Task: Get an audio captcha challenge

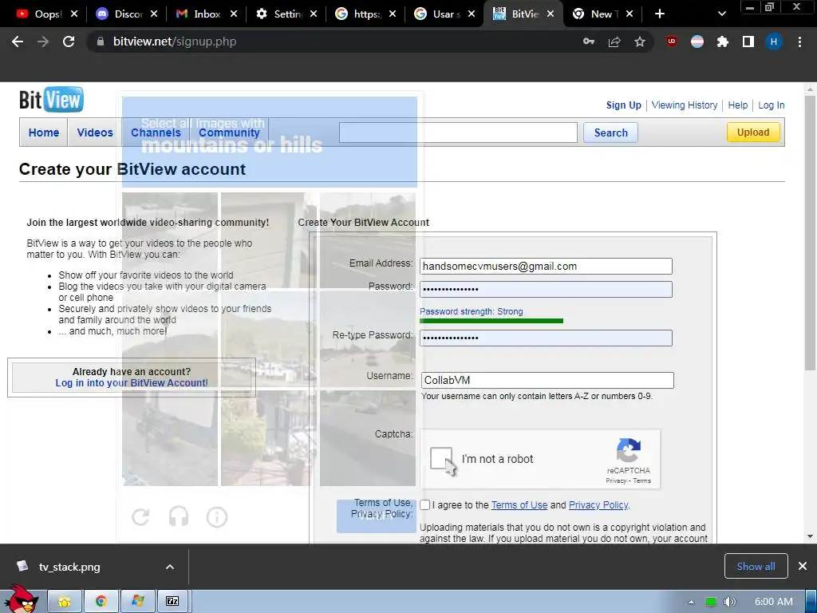Action: pos(179,517)
